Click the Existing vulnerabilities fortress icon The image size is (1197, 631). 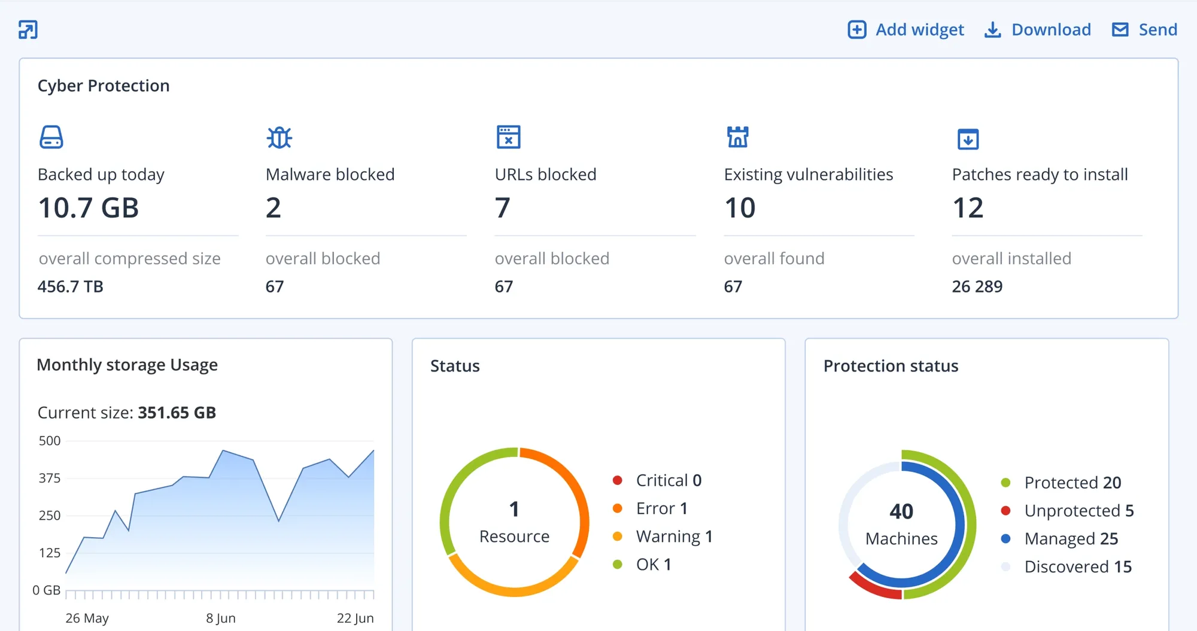point(737,137)
